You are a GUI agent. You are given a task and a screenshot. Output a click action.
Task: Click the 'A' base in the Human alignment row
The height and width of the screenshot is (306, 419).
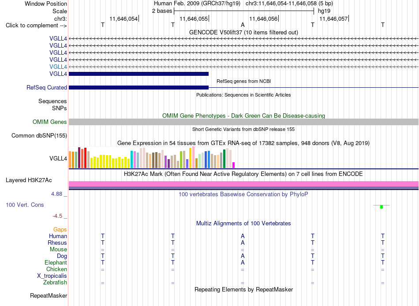243,236
